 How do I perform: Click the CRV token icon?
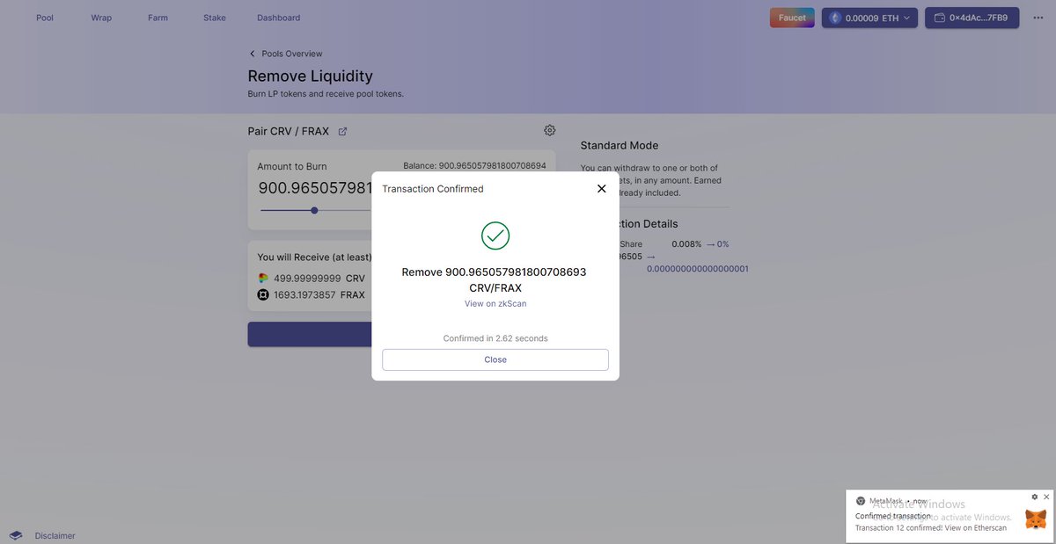pyautogui.click(x=262, y=278)
